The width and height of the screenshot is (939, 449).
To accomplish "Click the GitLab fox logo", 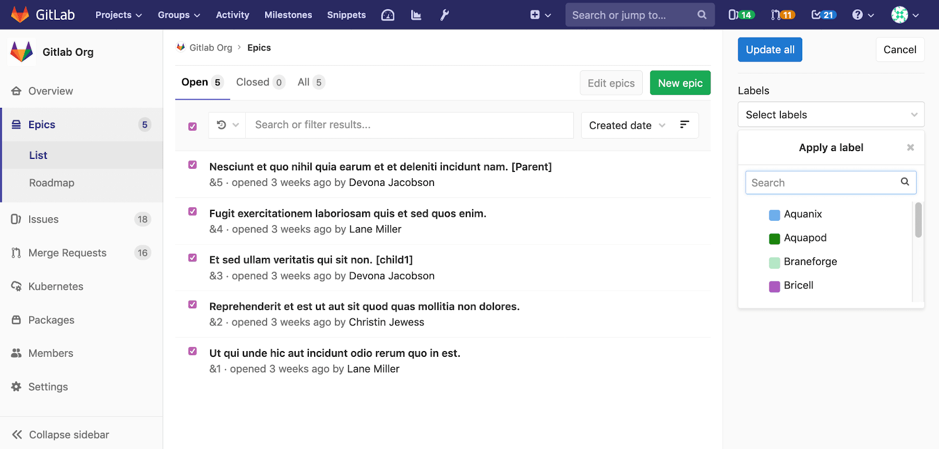I will pyautogui.click(x=20, y=15).
